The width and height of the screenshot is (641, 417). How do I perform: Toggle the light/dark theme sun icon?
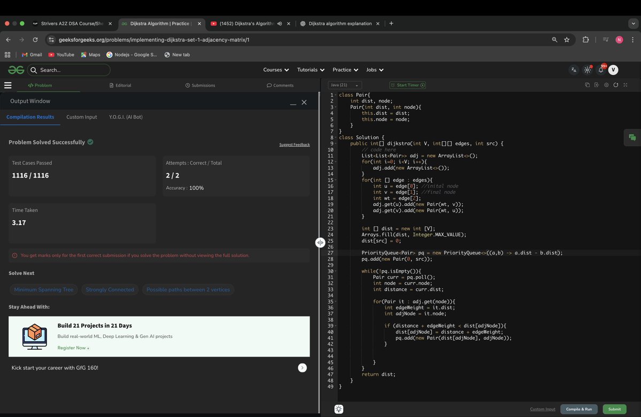(x=588, y=70)
